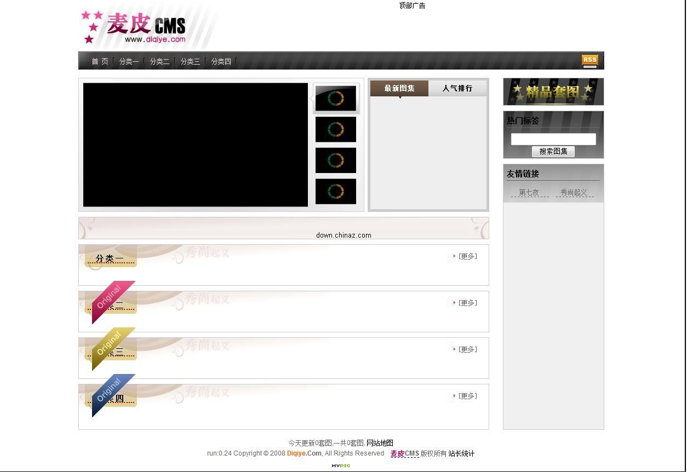Switch to the 最新图集 tab
This screenshot has width=687, height=472.
click(x=399, y=88)
